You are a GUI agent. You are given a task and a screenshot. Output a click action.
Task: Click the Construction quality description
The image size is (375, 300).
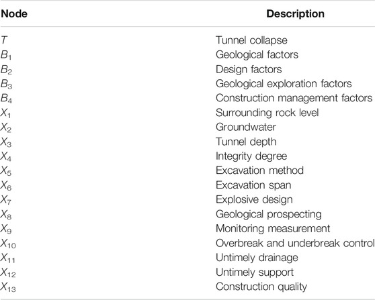point(261,287)
